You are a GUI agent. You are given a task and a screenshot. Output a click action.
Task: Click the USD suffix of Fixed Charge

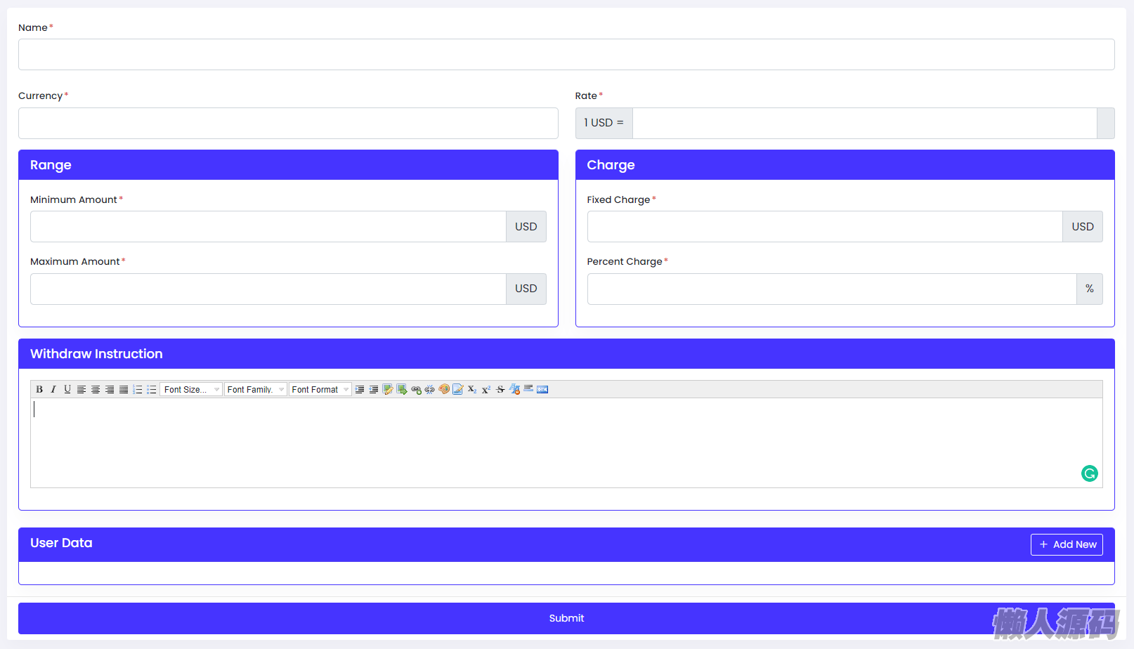click(x=1083, y=227)
